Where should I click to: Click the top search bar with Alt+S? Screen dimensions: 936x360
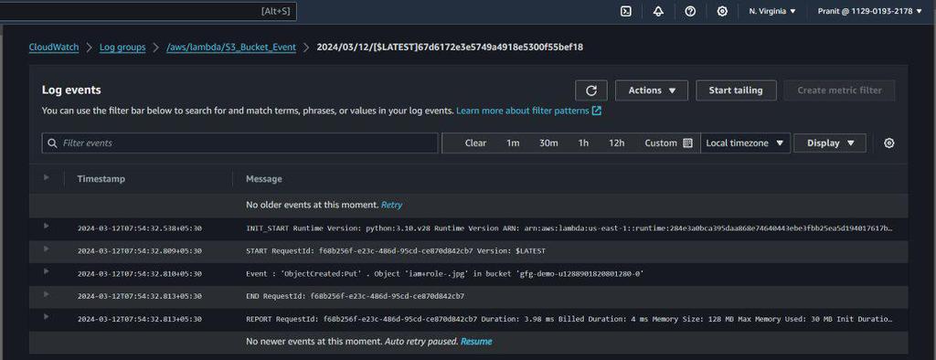click(x=148, y=11)
